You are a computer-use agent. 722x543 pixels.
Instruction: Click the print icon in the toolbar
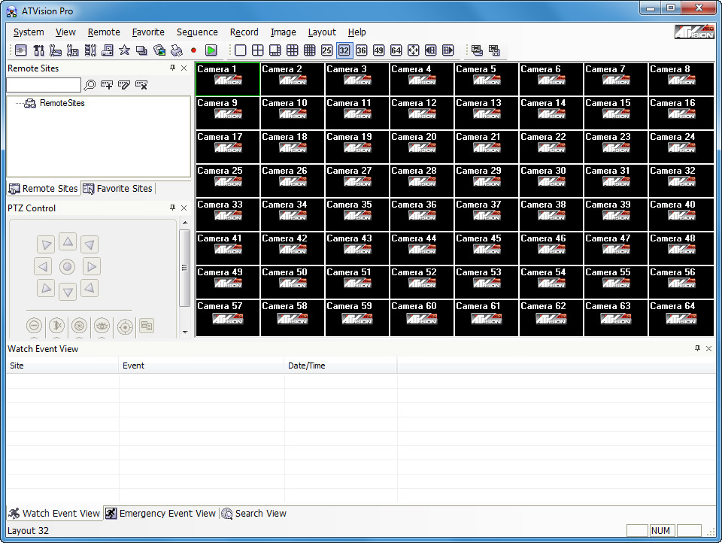point(178,50)
